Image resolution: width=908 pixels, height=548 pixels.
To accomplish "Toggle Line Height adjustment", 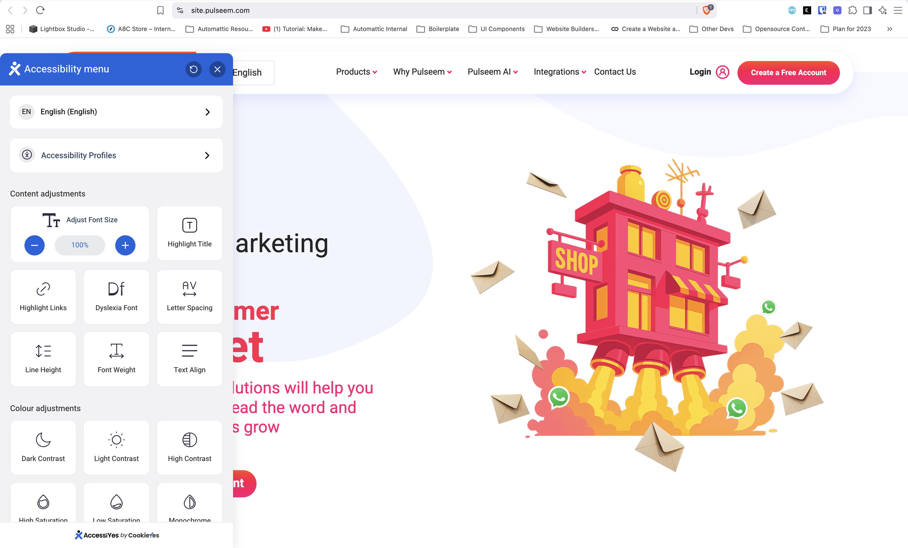I will pyautogui.click(x=43, y=359).
